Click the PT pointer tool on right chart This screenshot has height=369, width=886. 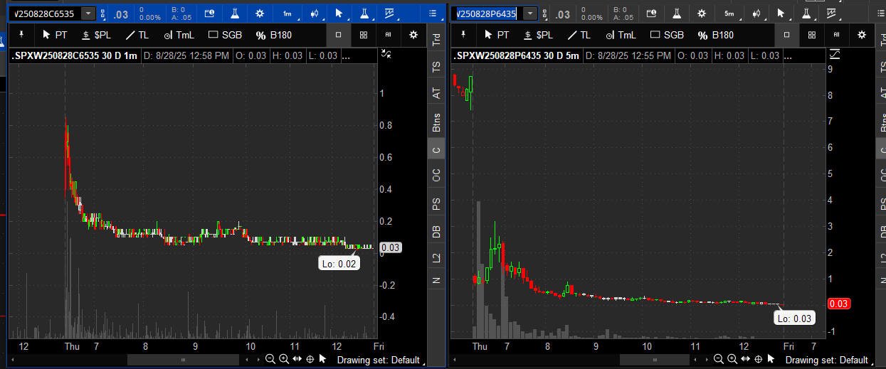point(496,35)
